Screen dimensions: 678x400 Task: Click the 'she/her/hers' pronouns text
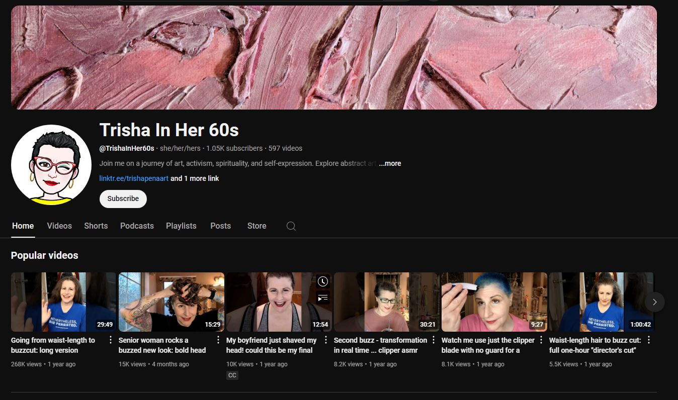180,148
